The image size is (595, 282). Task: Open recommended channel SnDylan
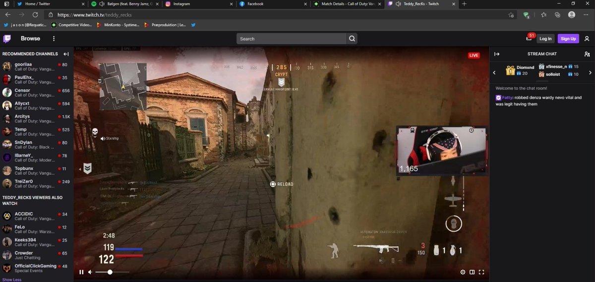coord(36,145)
